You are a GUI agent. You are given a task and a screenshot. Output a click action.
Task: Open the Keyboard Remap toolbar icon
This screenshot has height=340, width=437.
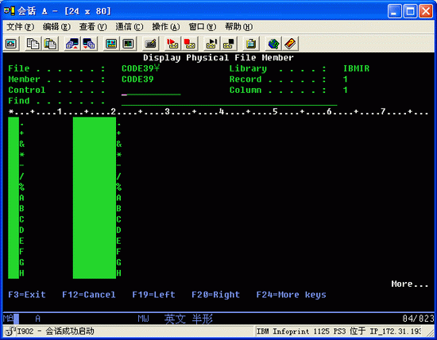pos(150,44)
